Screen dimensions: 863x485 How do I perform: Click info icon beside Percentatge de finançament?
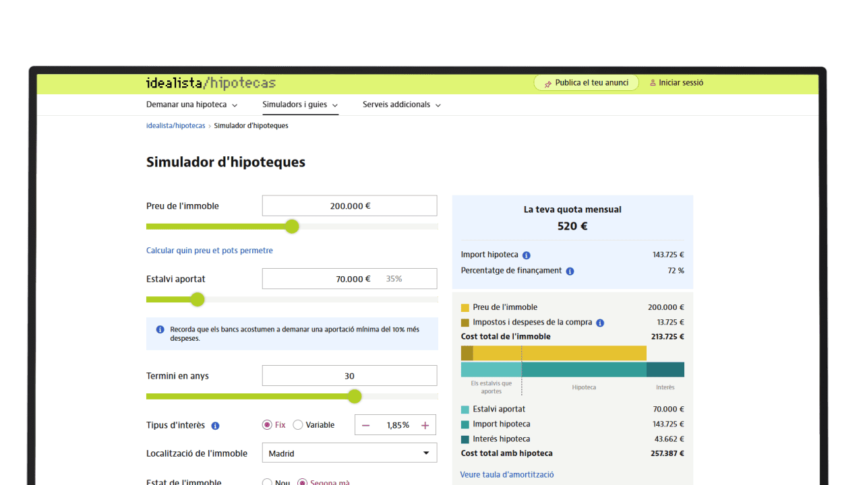tap(570, 271)
